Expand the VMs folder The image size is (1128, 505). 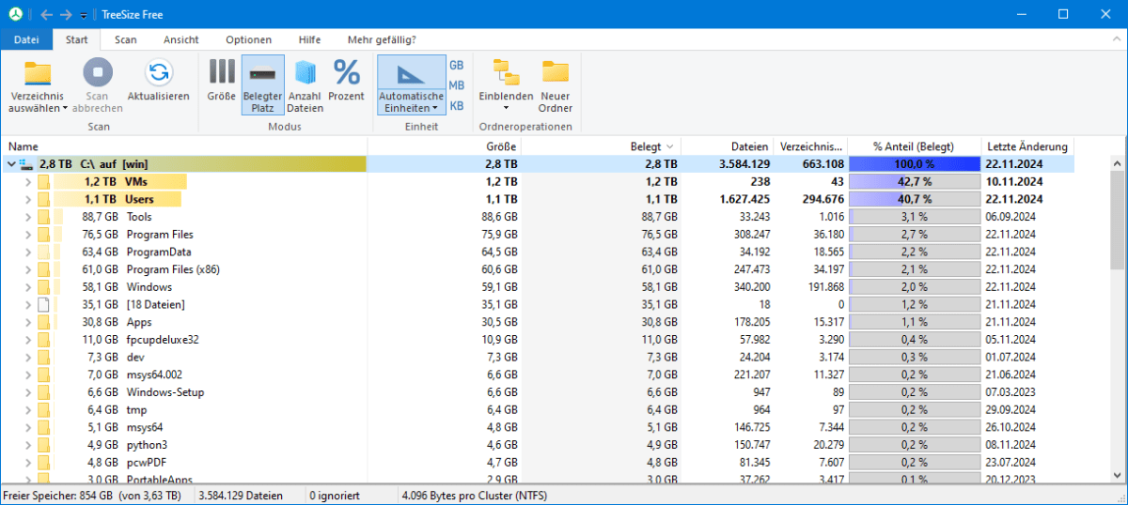[27, 182]
